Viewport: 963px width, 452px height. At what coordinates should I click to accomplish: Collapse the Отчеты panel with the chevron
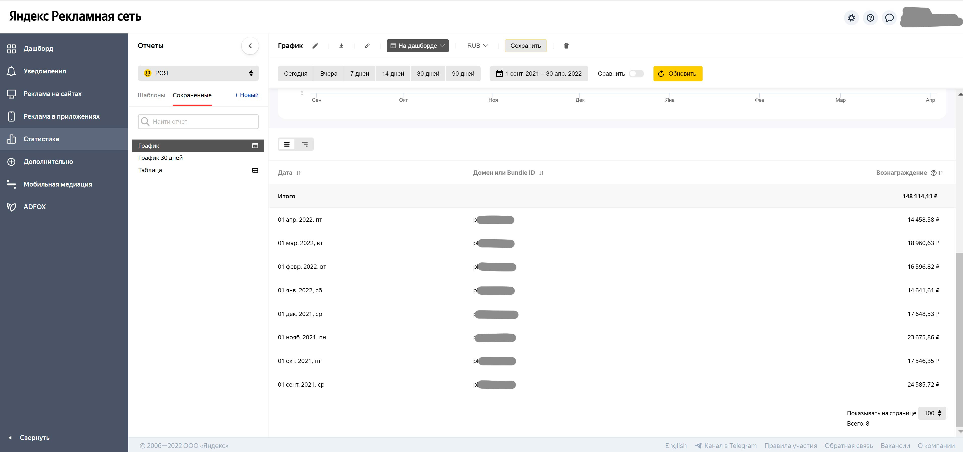(x=250, y=46)
